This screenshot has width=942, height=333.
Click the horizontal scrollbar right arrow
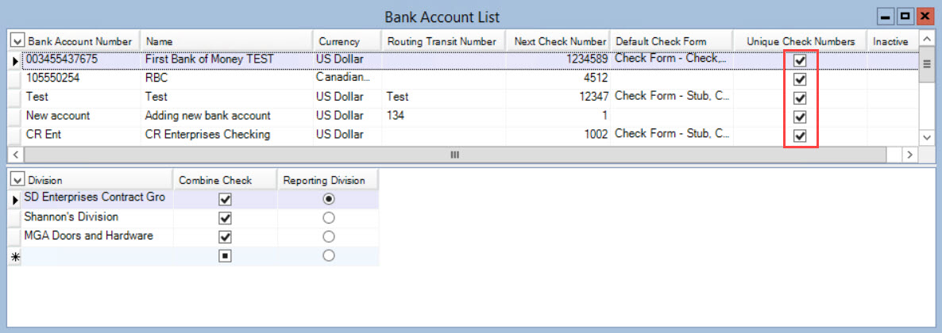tap(910, 155)
